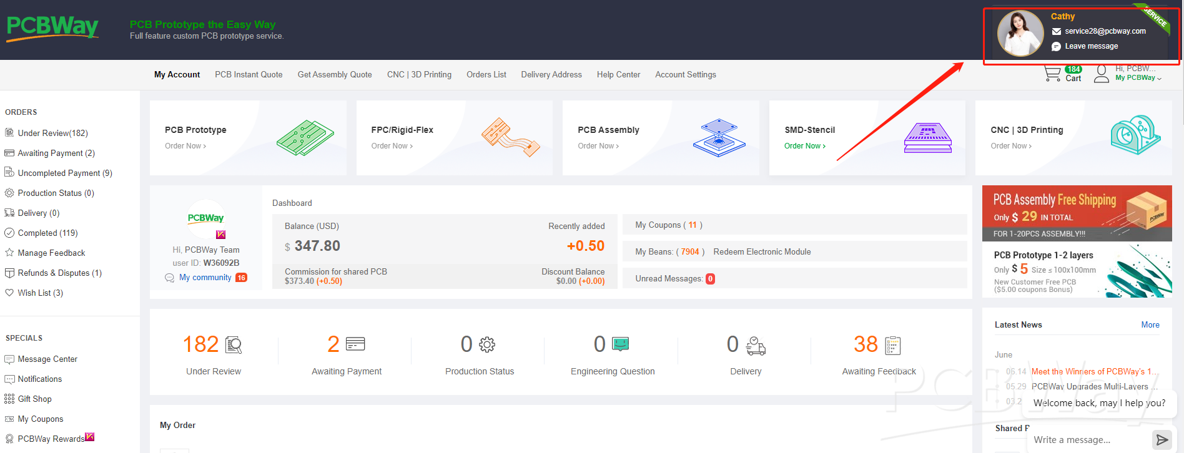1184x453 pixels.
Task: Click the Awaiting Payment card icon
Action: (x=355, y=344)
